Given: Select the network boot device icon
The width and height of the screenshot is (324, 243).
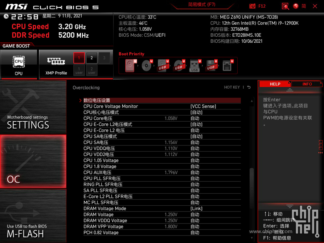Looking at the screenshot, I should (x=228, y=65).
